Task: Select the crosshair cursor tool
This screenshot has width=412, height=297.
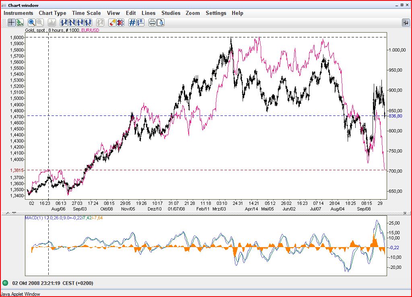Action: point(11,23)
